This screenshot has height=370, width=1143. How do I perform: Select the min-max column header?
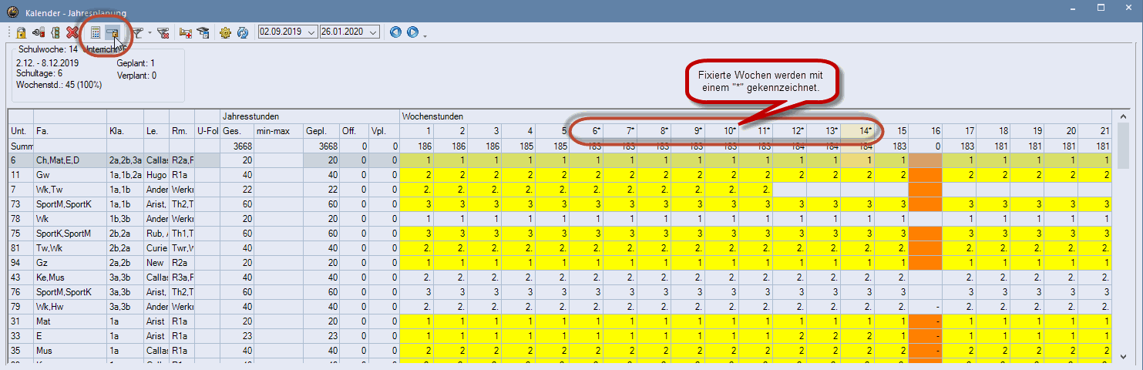279,130
